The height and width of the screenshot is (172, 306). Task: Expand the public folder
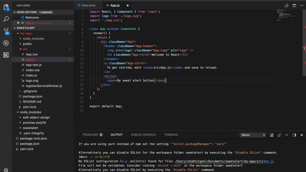(x=27, y=44)
